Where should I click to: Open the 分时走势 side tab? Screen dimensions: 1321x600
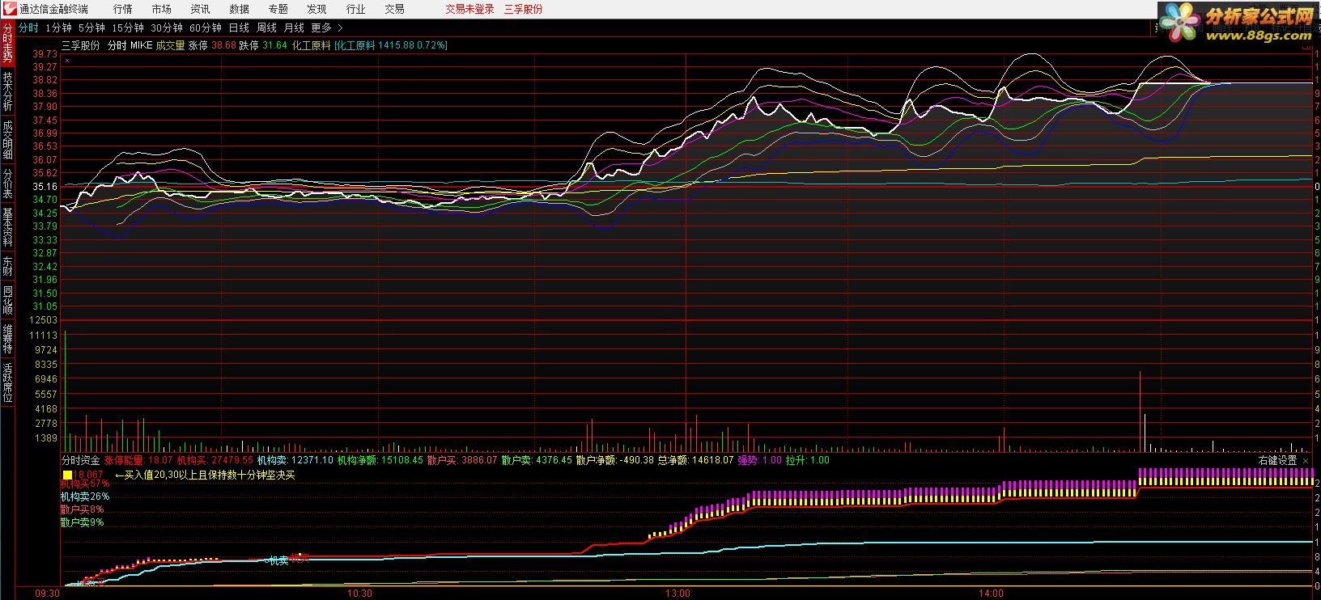pos(7,42)
